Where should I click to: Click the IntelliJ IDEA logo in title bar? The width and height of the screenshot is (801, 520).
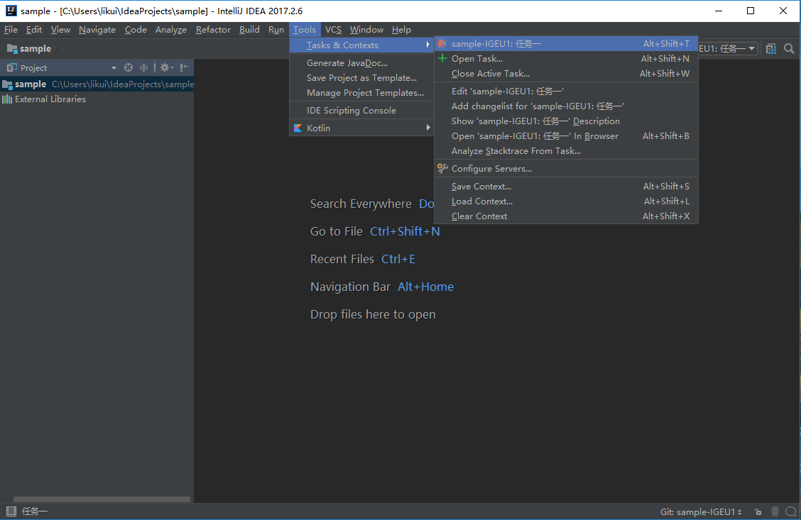(11, 11)
